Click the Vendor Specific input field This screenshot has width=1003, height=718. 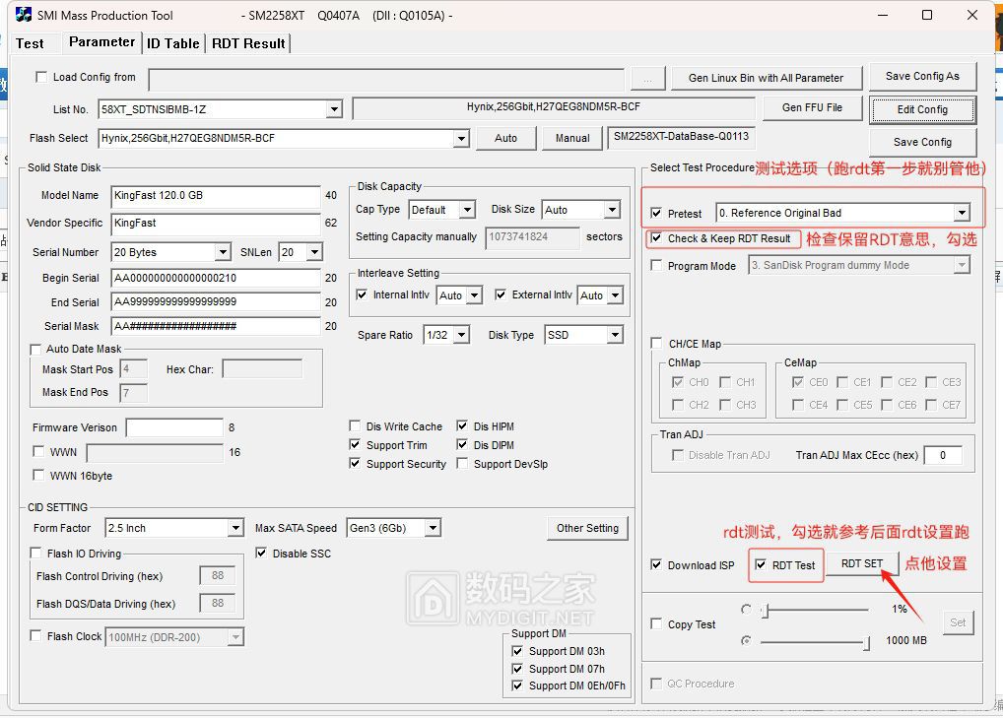click(216, 224)
